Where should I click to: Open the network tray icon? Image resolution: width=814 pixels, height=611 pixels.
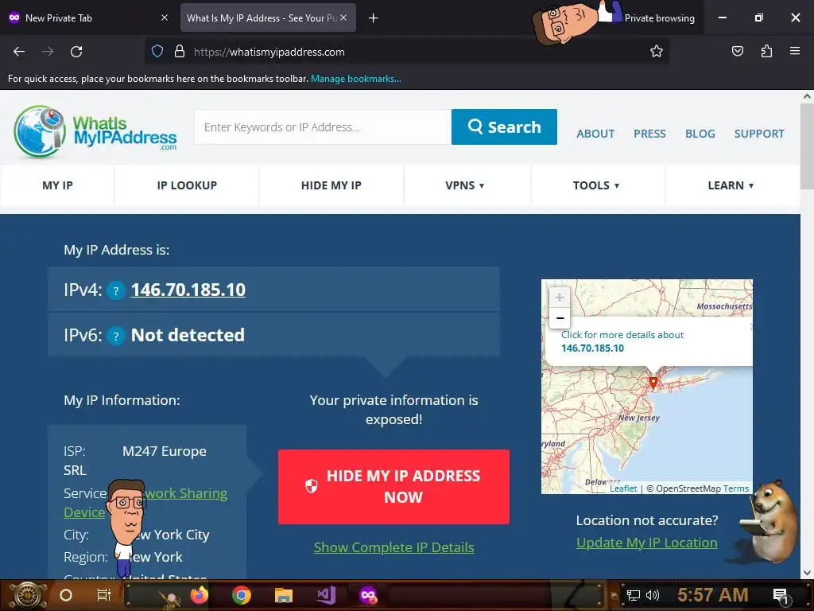click(x=634, y=595)
